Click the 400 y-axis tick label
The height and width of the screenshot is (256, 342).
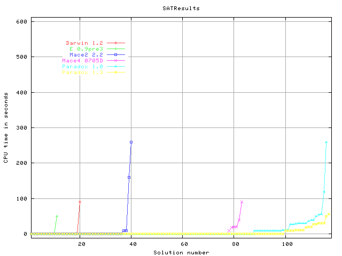click(x=21, y=92)
